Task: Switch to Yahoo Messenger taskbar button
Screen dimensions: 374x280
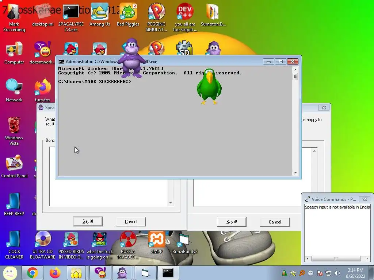Action: (100, 273)
